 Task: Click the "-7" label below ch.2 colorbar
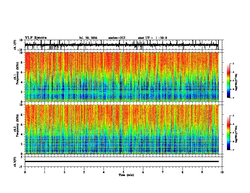coord(233,150)
